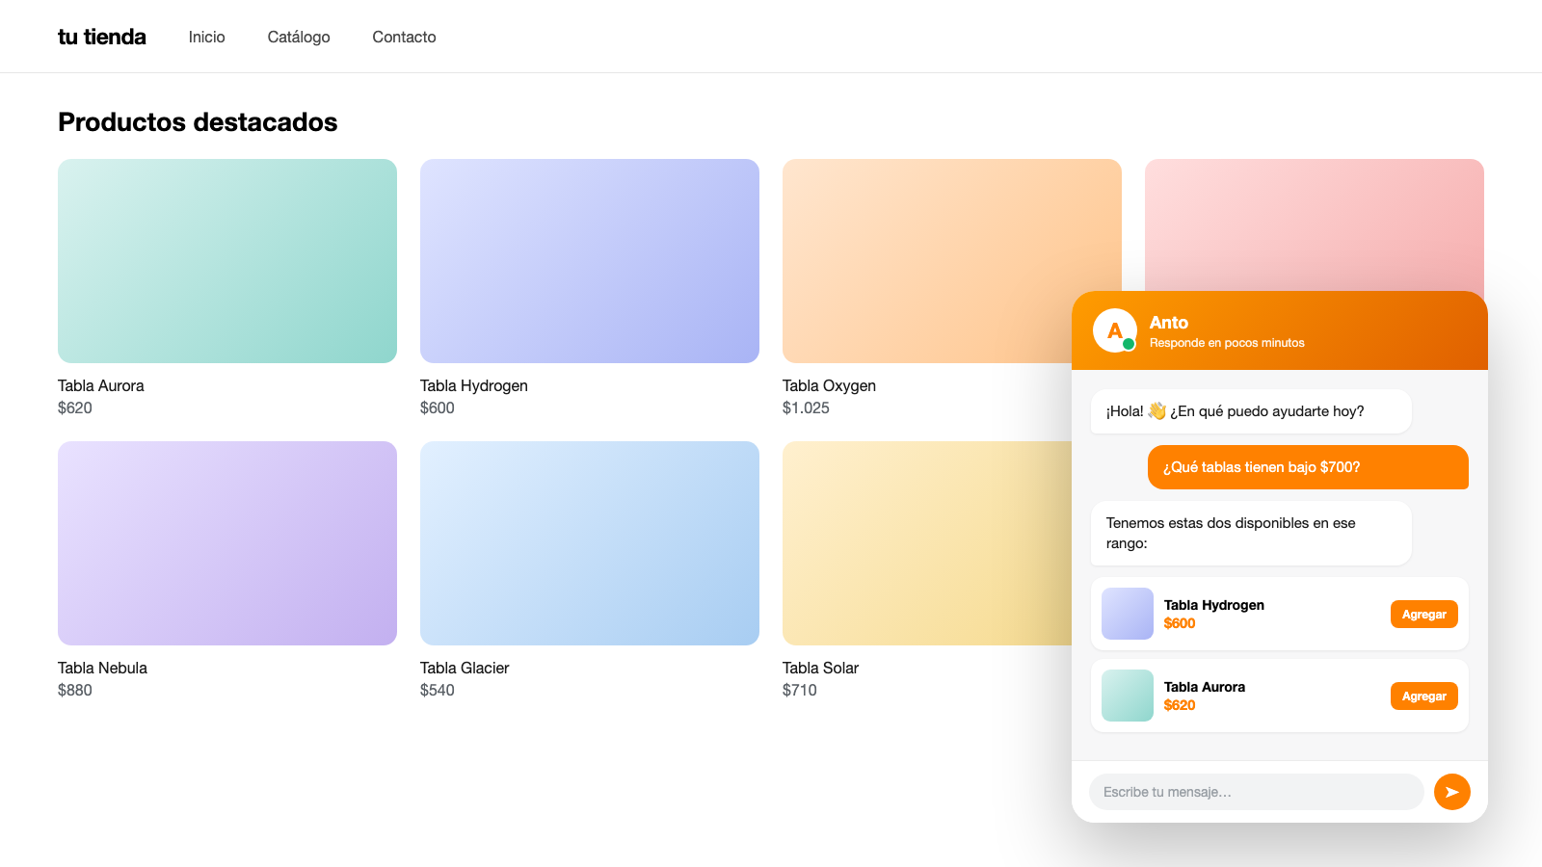Screen dimensions: 1542x867
Task: Click the ¡Hola! greeting chat bubble
Action: click(x=1251, y=411)
